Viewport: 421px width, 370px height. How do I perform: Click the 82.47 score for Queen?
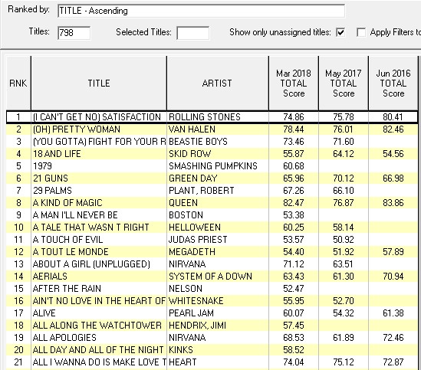294,203
